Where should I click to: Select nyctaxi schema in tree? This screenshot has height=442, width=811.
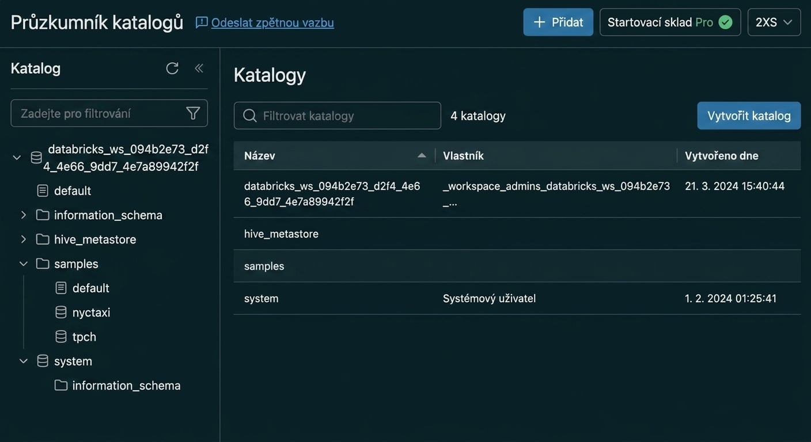[91, 313]
